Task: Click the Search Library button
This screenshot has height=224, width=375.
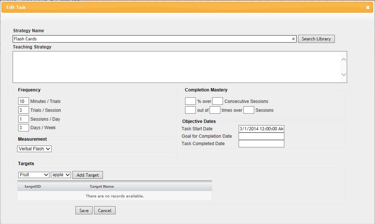Action: (316, 39)
